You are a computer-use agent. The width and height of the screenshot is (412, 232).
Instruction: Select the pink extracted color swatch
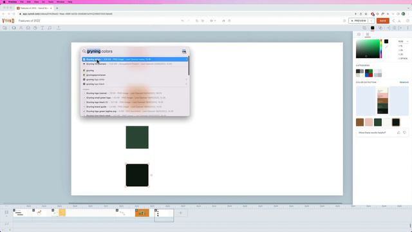click(369, 122)
